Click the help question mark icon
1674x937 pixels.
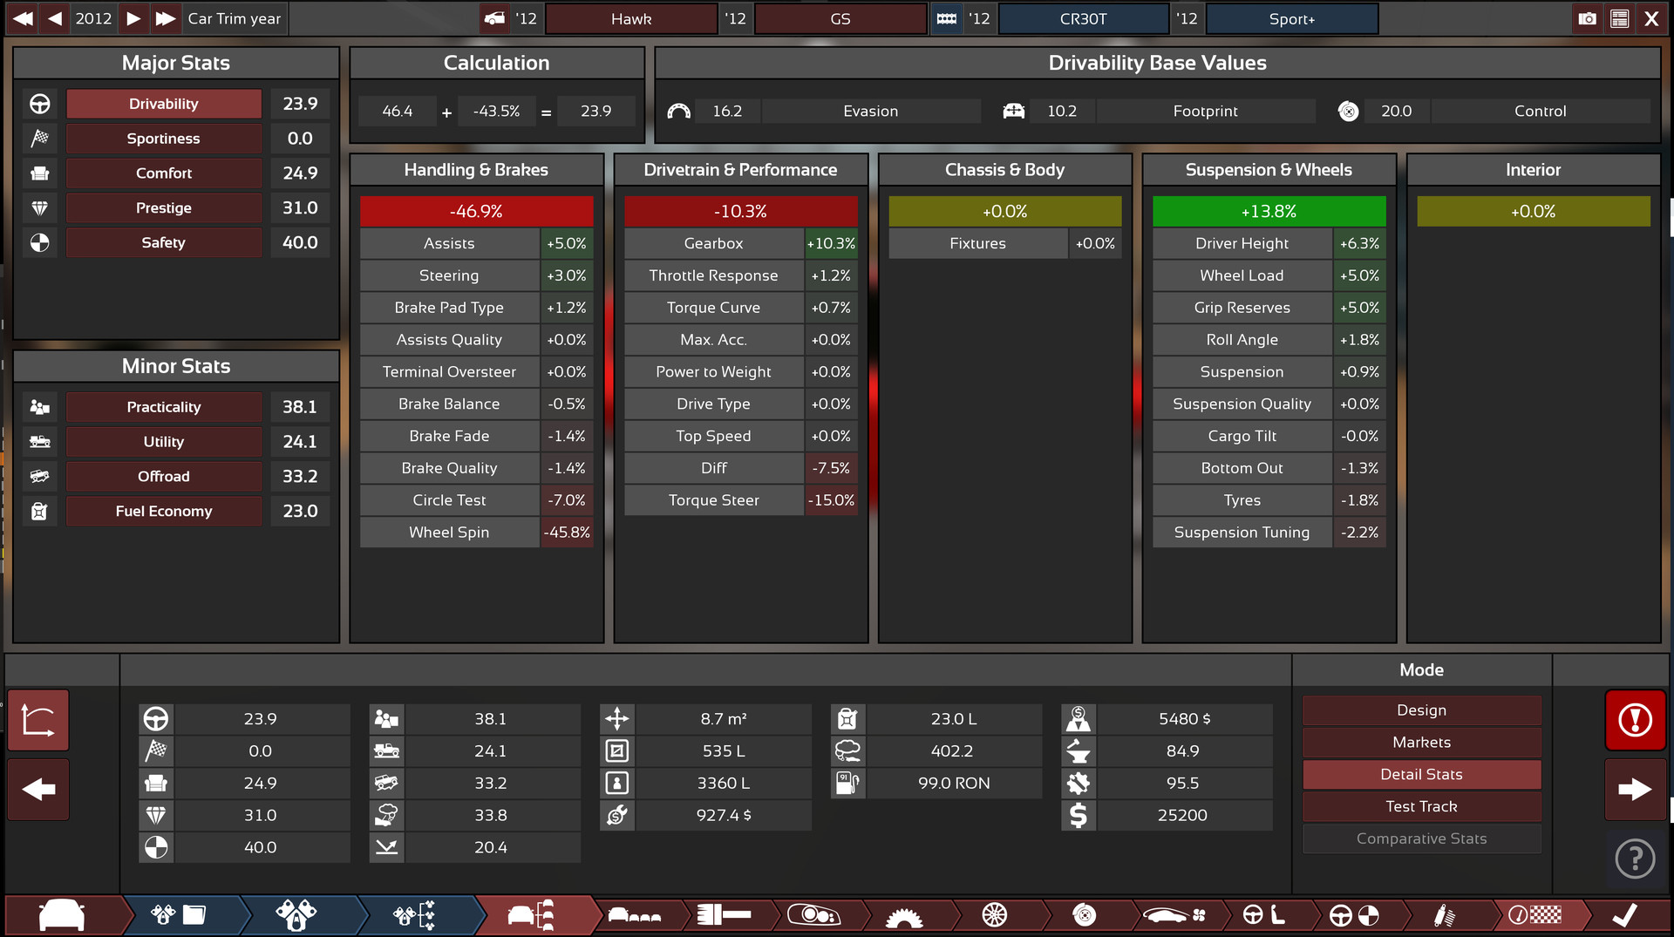1635,859
